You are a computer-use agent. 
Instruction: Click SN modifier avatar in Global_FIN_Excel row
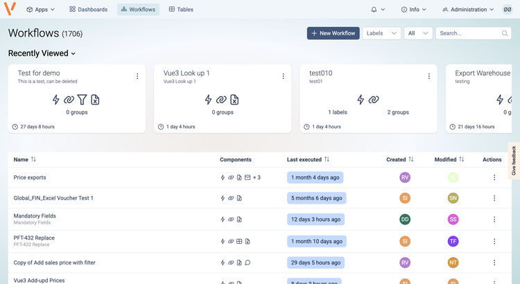coord(453,198)
